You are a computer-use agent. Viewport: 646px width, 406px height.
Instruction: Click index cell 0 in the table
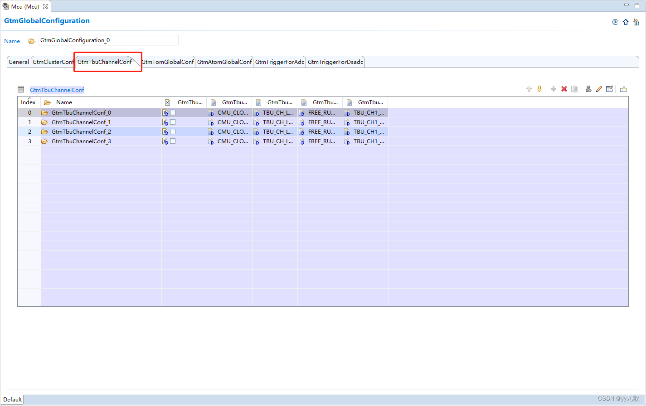29,112
